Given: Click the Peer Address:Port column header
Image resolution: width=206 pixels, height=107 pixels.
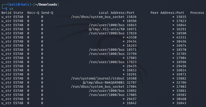Looking at the screenshot, I should point(167,13).
